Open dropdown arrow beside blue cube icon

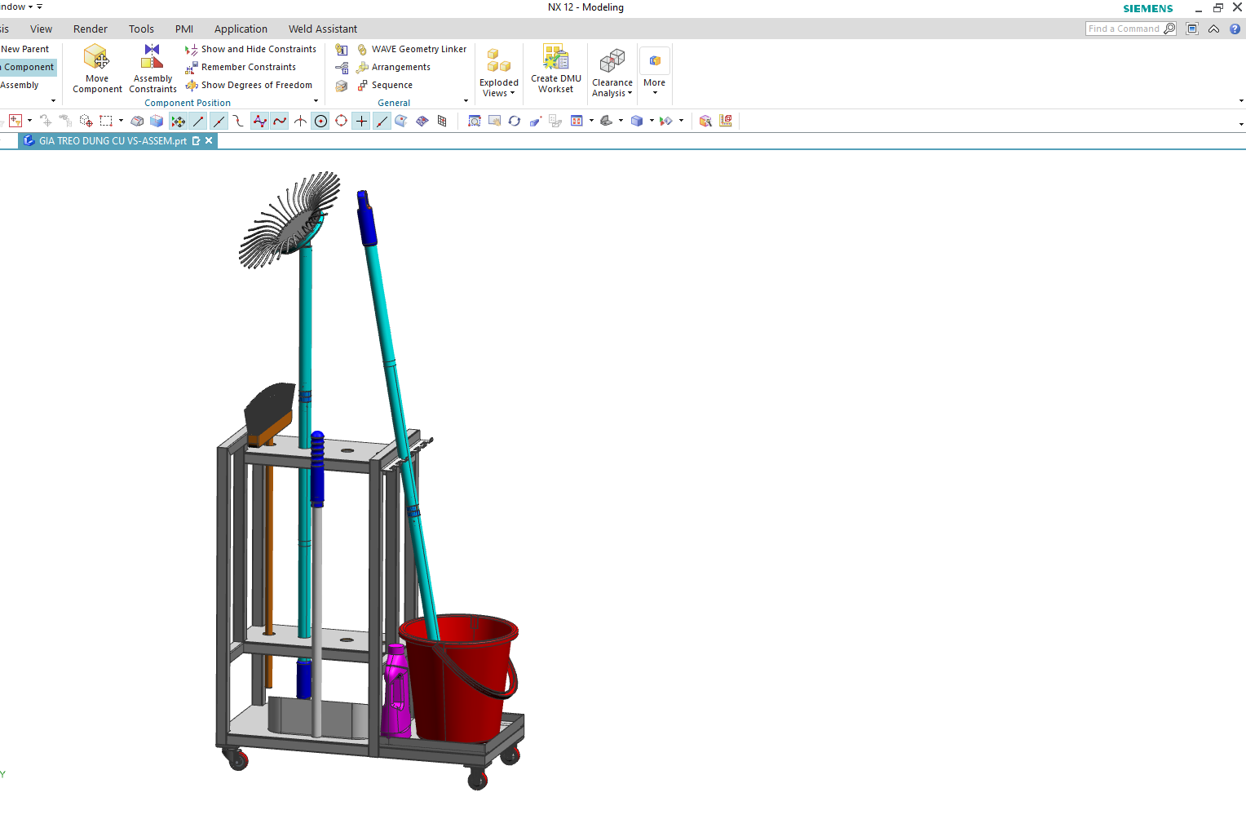point(652,121)
